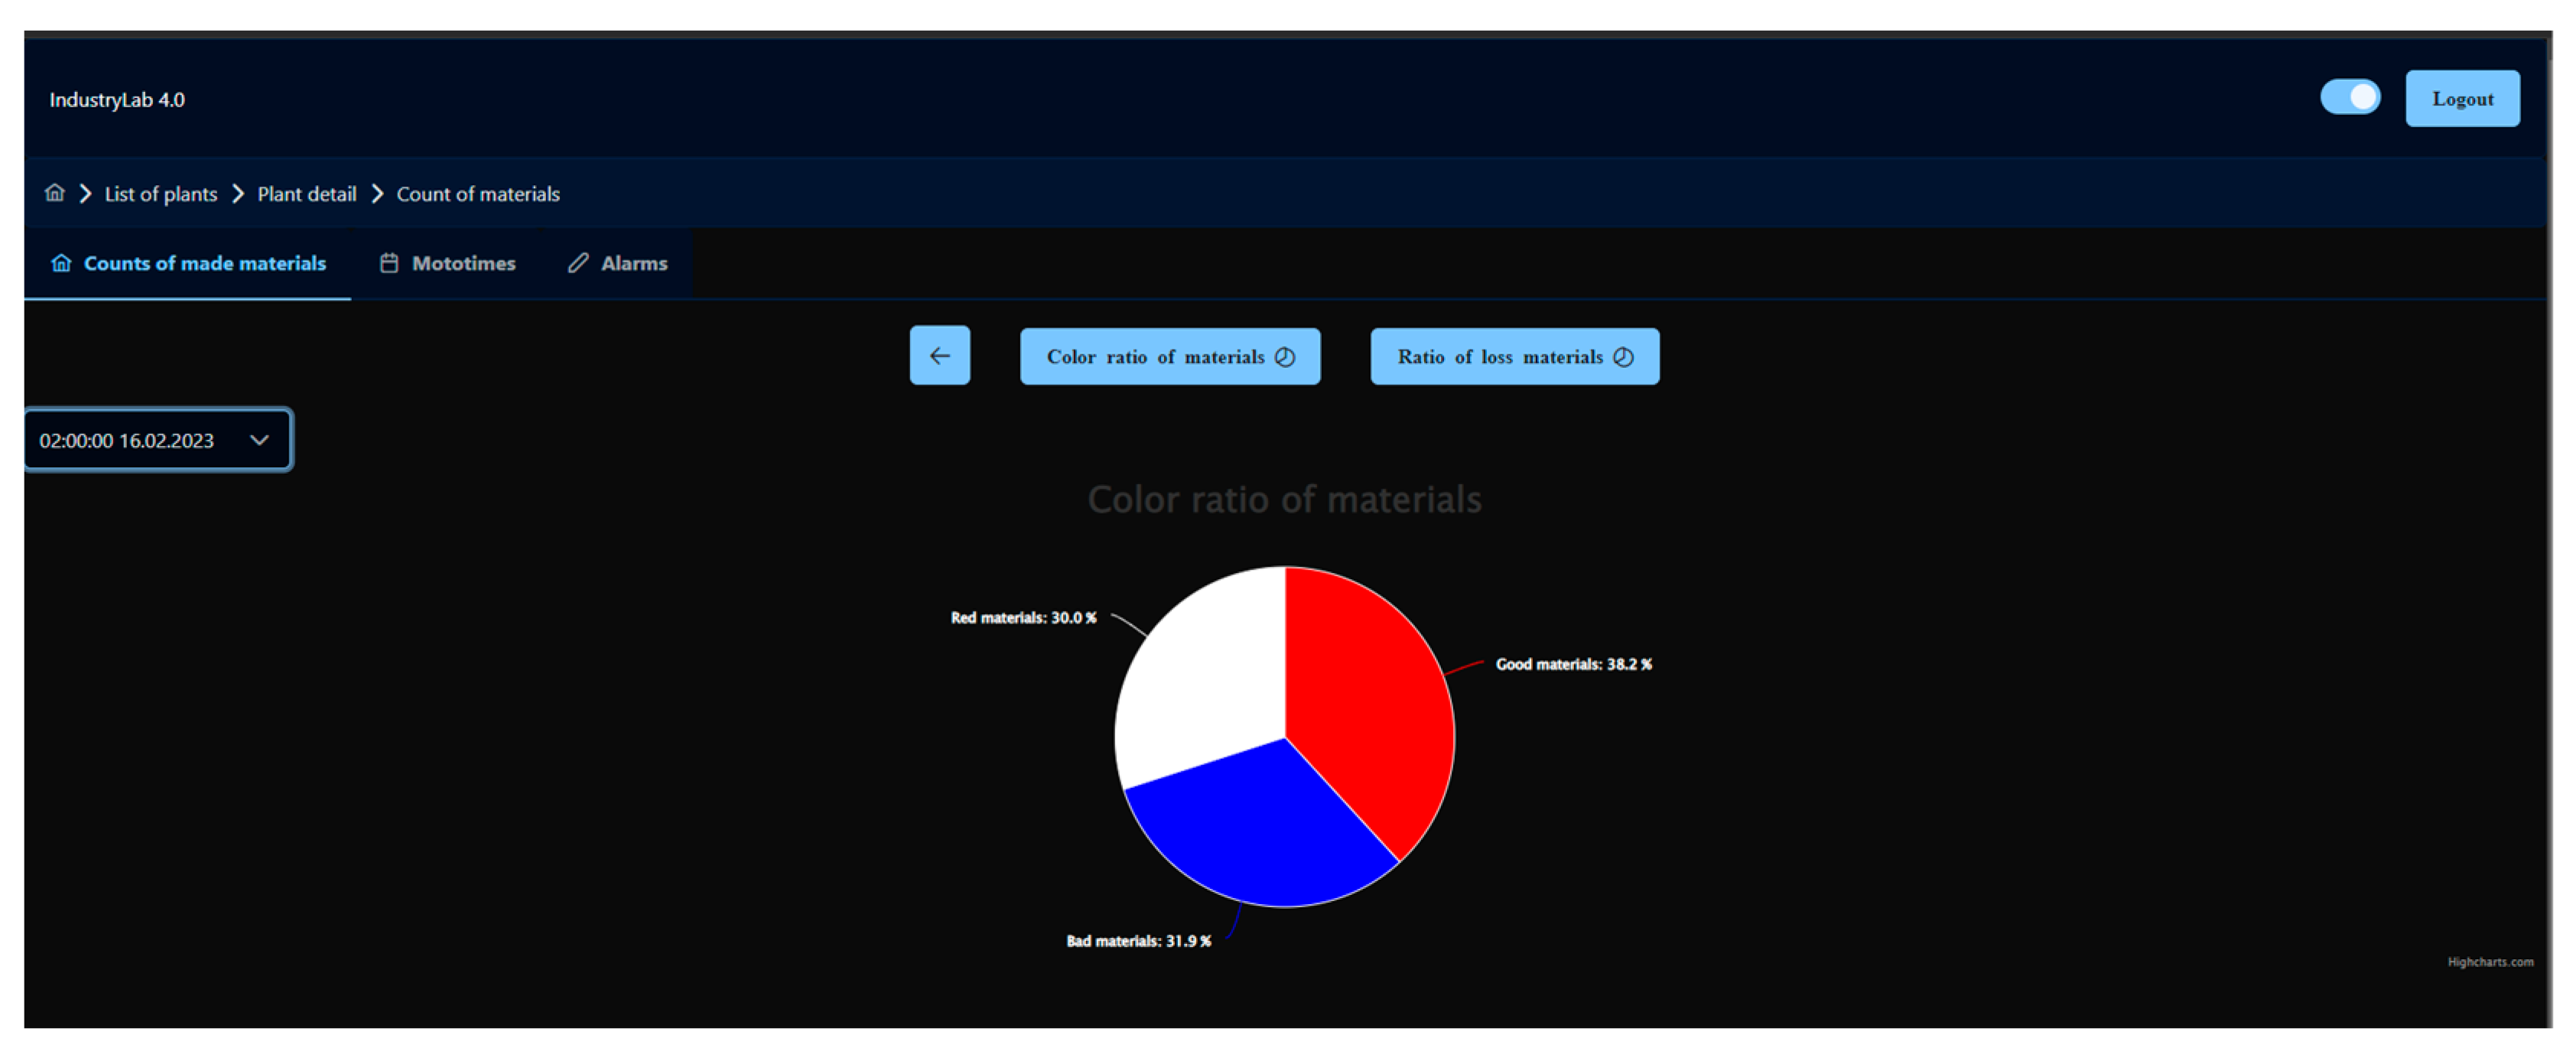Image resolution: width=2576 pixels, height=1061 pixels.
Task: Expand the date dropdown chevron
Action: click(259, 440)
